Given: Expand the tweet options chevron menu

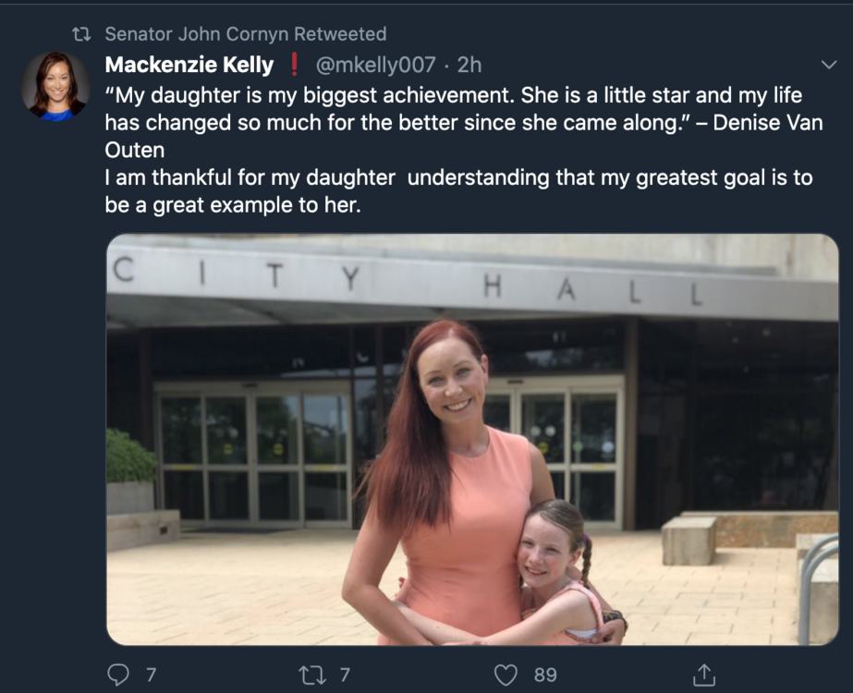Looking at the screenshot, I should [x=828, y=65].
